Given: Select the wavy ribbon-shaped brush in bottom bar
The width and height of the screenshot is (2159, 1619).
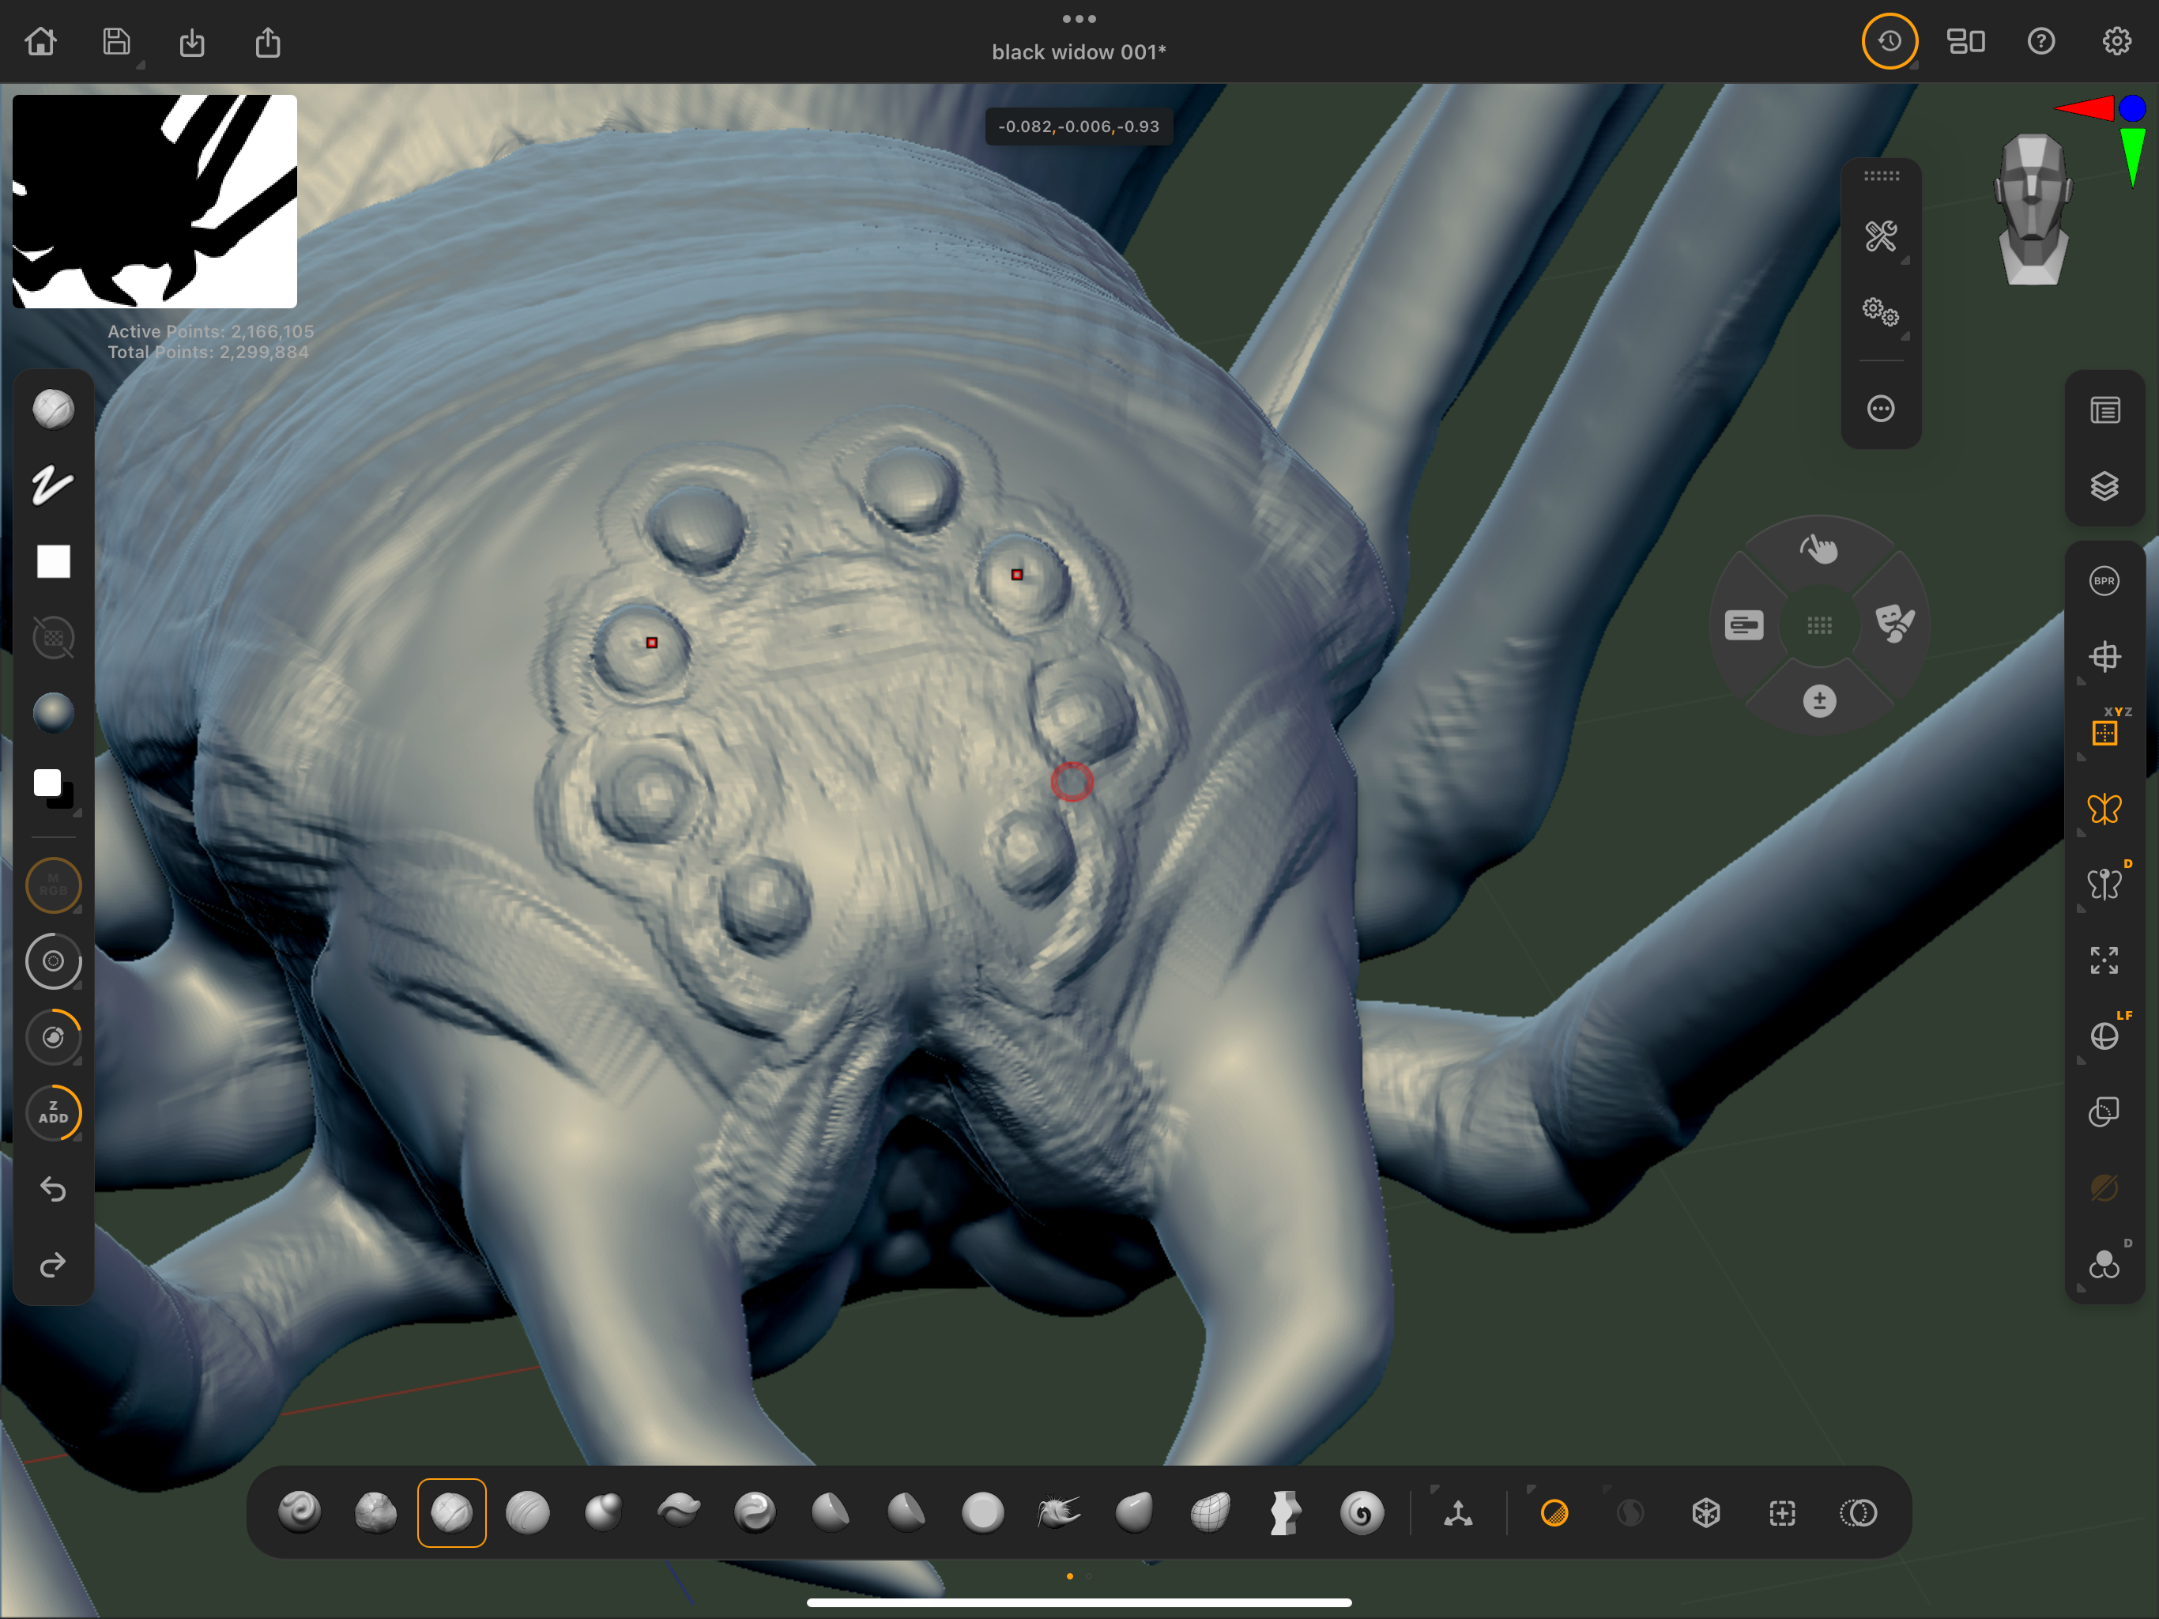Looking at the screenshot, I should (x=680, y=1512).
